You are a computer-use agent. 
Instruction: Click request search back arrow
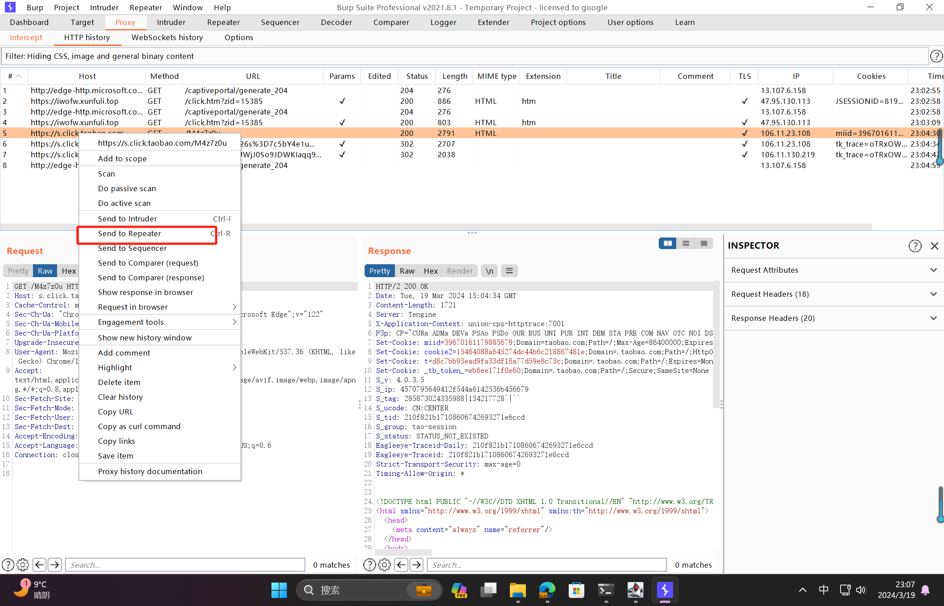coord(39,565)
